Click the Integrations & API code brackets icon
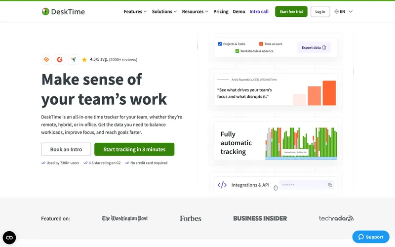The height and width of the screenshot is (247, 395). 222,185
